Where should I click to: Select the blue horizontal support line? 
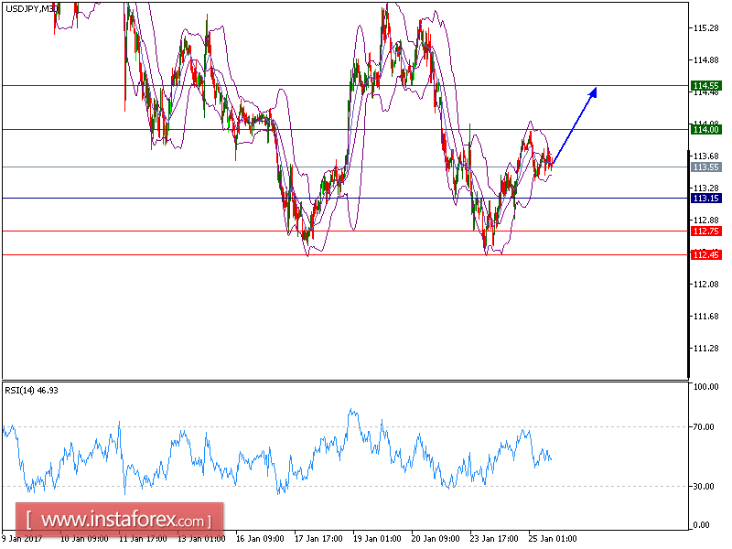[x=366, y=198]
